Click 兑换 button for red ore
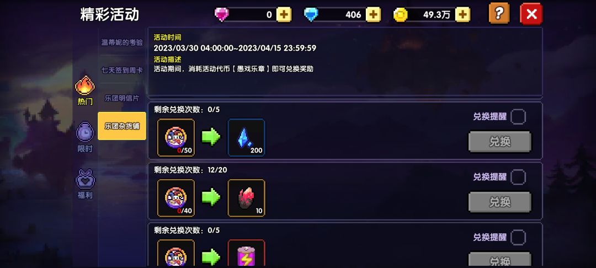Screen dimensions: 596x268 pos(499,202)
